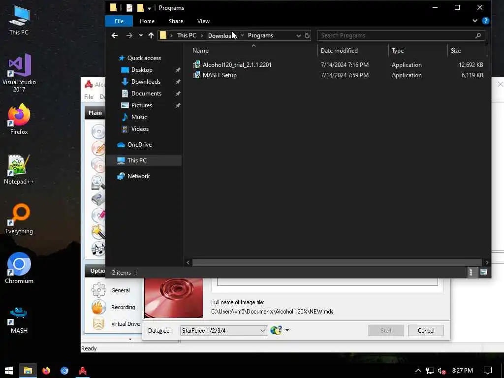Go back in Explorer navigation
Screen dimensions: 504x378
point(115,35)
